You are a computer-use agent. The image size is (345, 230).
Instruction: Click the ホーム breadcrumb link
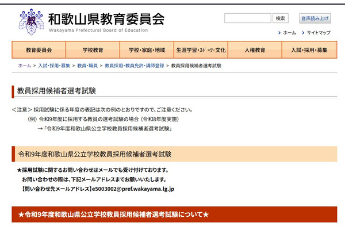click(x=24, y=66)
